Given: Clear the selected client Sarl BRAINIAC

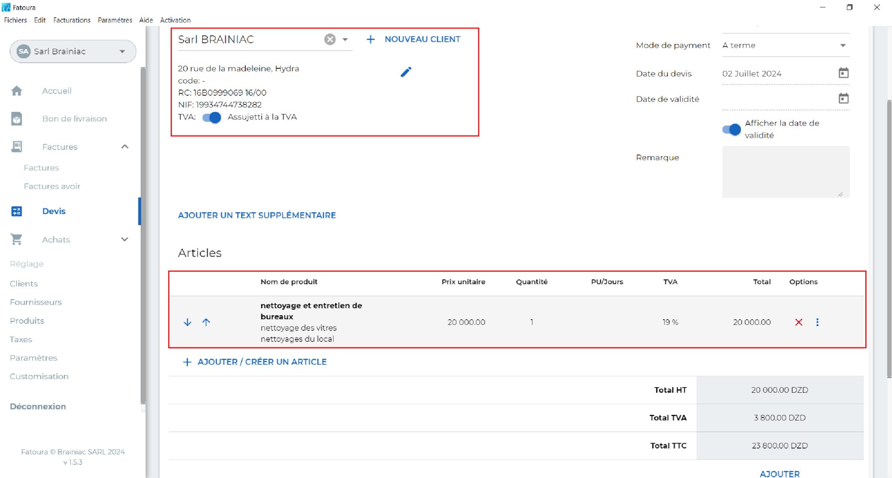Looking at the screenshot, I should tap(330, 40).
